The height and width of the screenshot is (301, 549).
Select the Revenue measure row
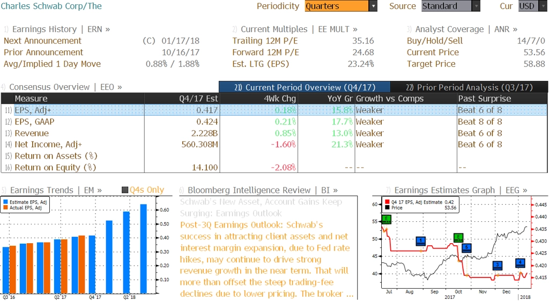(274, 133)
